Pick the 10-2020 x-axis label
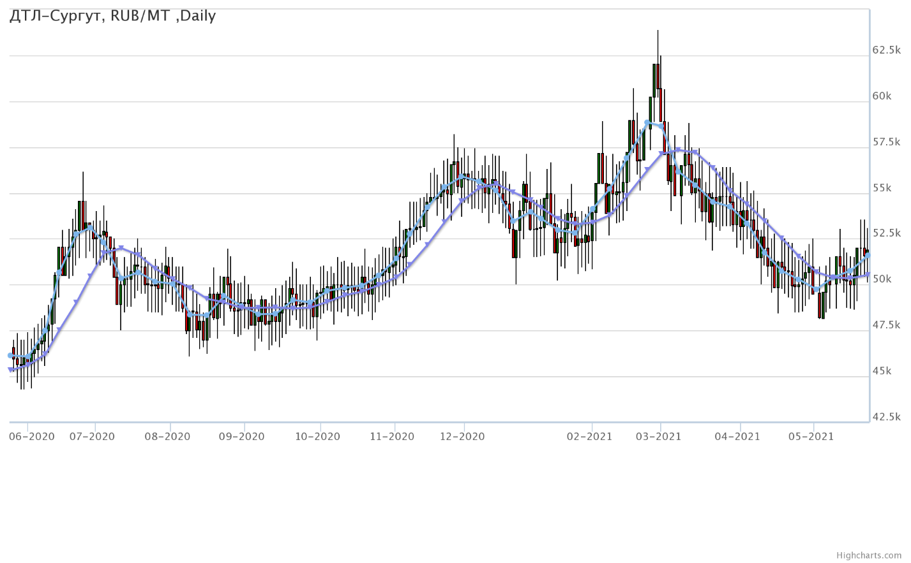911x563 pixels. coord(318,437)
